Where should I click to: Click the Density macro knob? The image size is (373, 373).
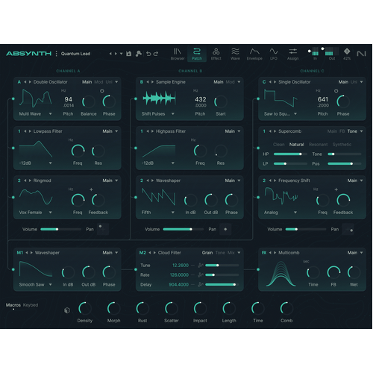[x=85, y=309]
